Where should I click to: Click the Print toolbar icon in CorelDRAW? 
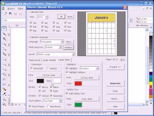point(21,14)
